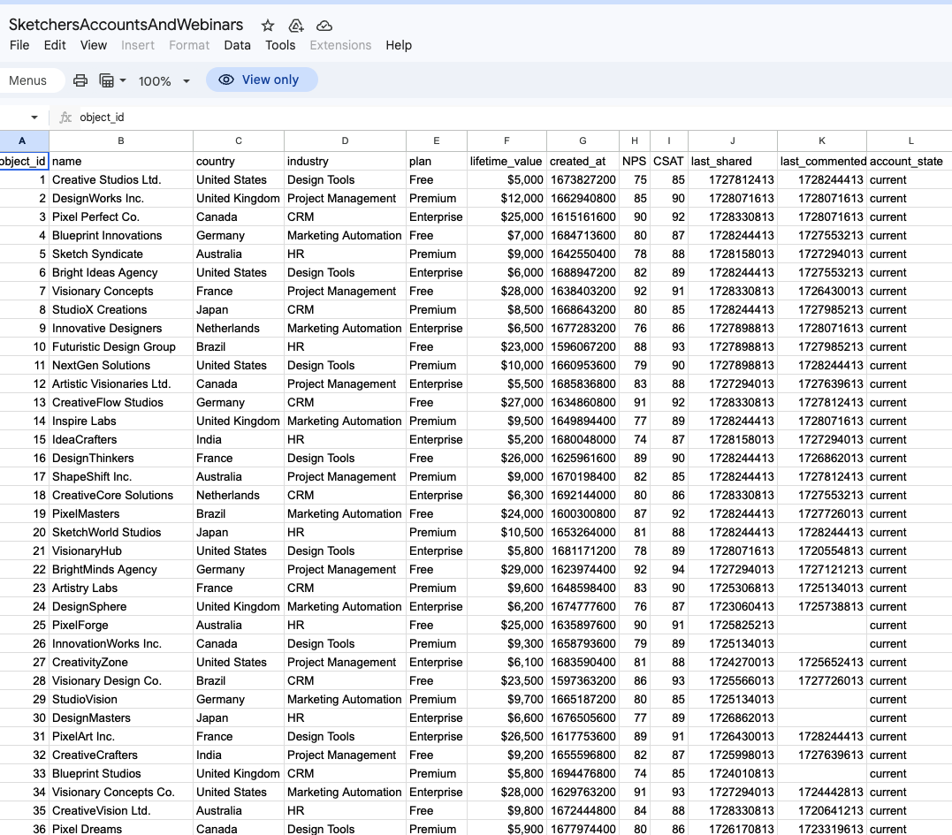Image resolution: width=952 pixels, height=835 pixels.
Task: Select cell 'Artistic Visionaries Ltd.'
Action: pos(121,384)
